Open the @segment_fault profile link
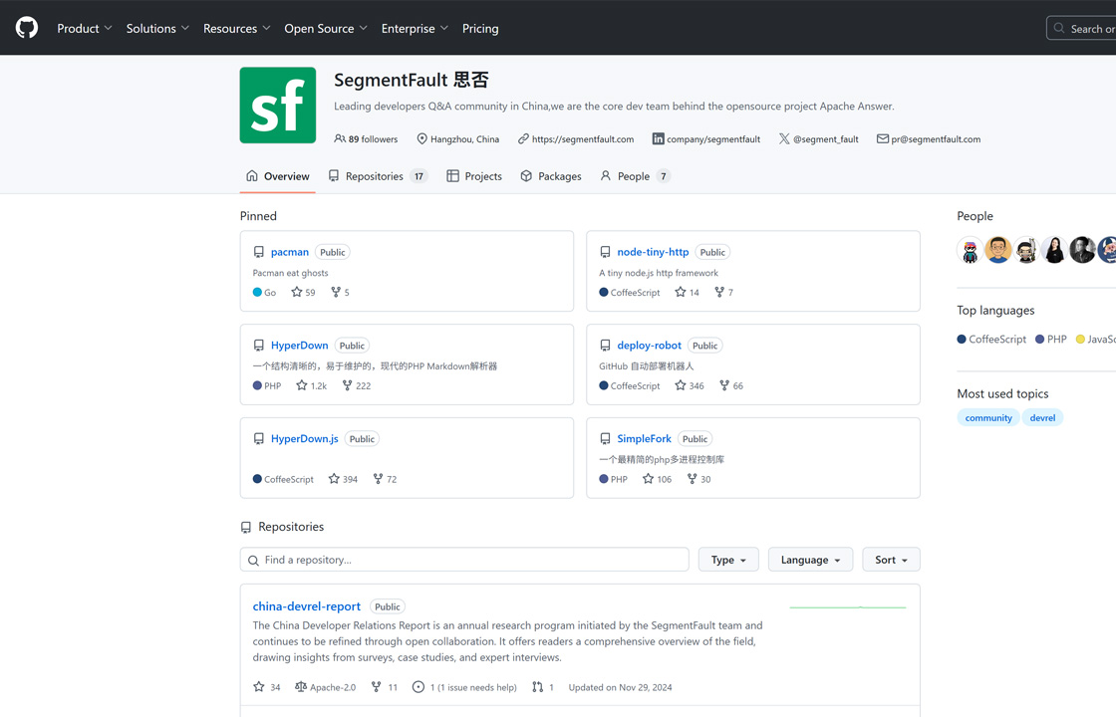1116x717 pixels. coord(826,139)
